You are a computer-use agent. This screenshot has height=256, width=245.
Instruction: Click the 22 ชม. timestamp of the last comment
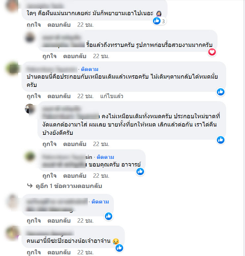[85, 252]
